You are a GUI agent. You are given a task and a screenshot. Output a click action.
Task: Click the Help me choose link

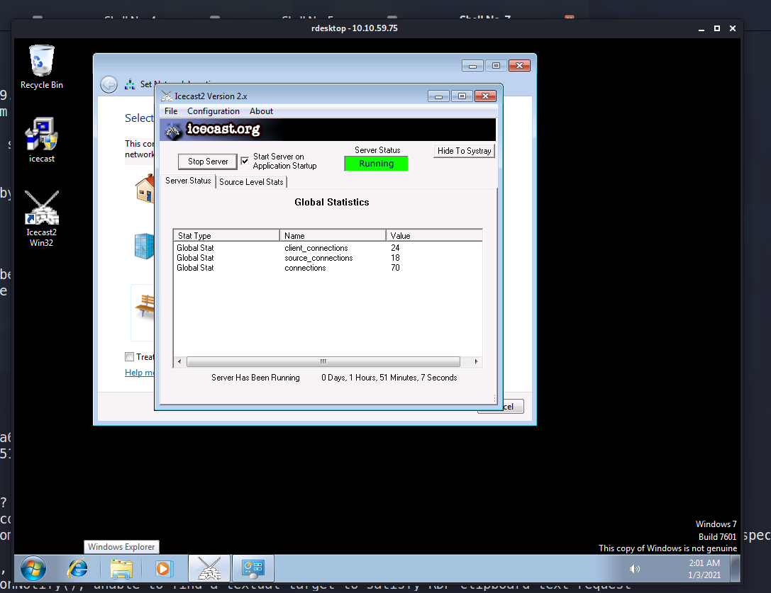[139, 373]
